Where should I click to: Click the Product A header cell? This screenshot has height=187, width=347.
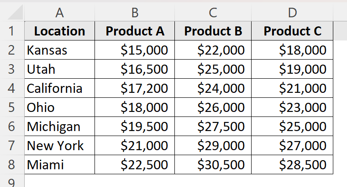coord(135,31)
